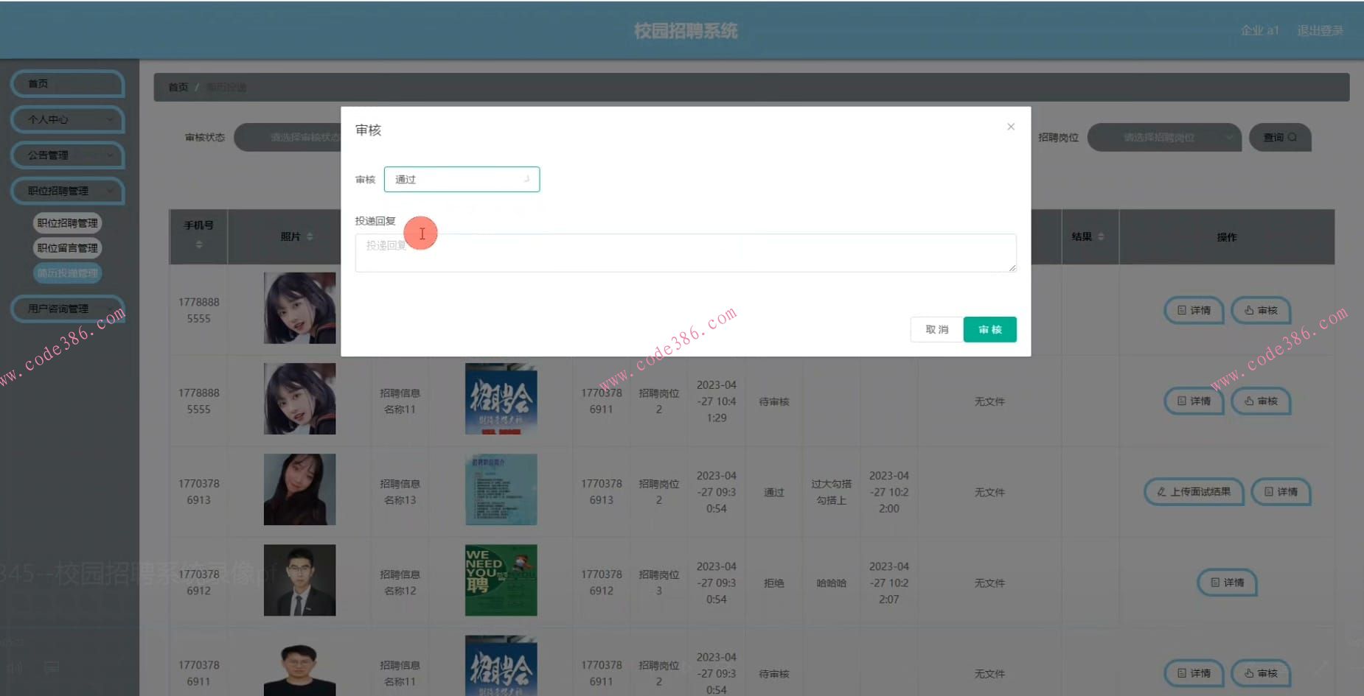
Task: Go to 首页 in the sidebar
Action: [x=68, y=84]
